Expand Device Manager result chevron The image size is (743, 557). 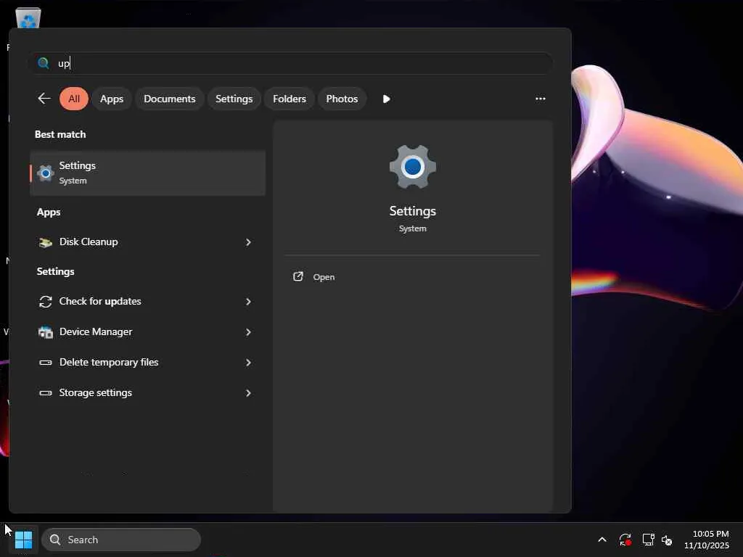point(248,332)
